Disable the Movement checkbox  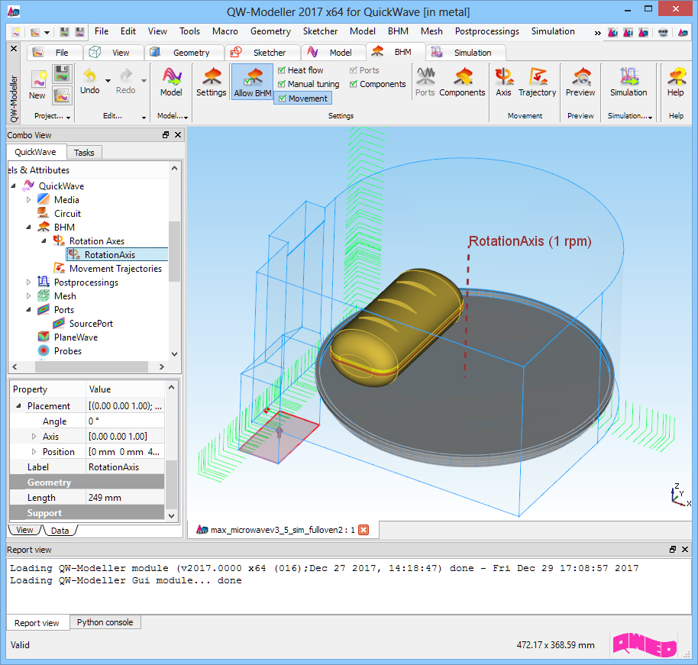(x=282, y=98)
